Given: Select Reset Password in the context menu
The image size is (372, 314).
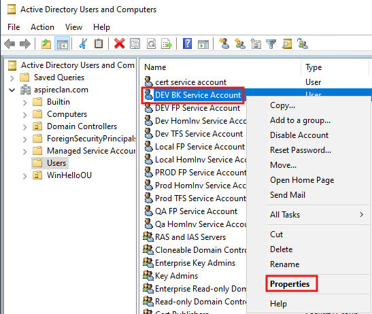Looking at the screenshot, I should point(301,150).
